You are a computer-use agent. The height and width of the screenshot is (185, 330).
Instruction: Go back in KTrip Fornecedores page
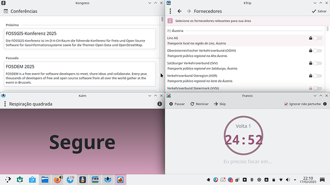(x=179, y=11)
